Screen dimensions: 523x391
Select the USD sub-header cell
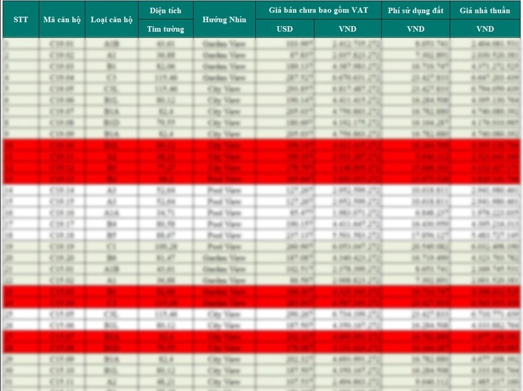pyautogui.click(x=285, y=29)
